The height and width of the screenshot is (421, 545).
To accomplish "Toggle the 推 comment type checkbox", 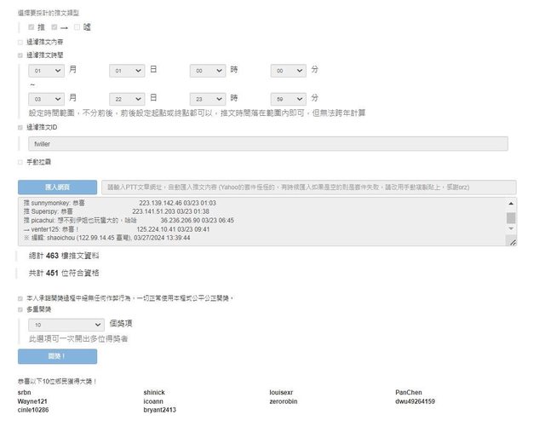I will coord(32,27).
